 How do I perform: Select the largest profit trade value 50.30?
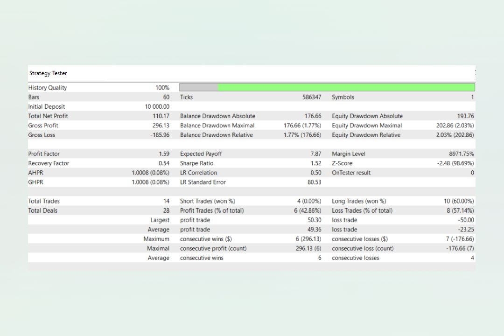pos(314,220)
